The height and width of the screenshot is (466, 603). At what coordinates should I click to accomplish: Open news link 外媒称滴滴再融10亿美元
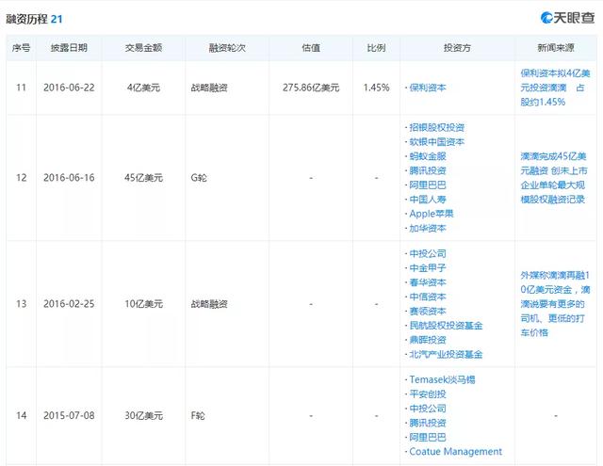[555, 304]
